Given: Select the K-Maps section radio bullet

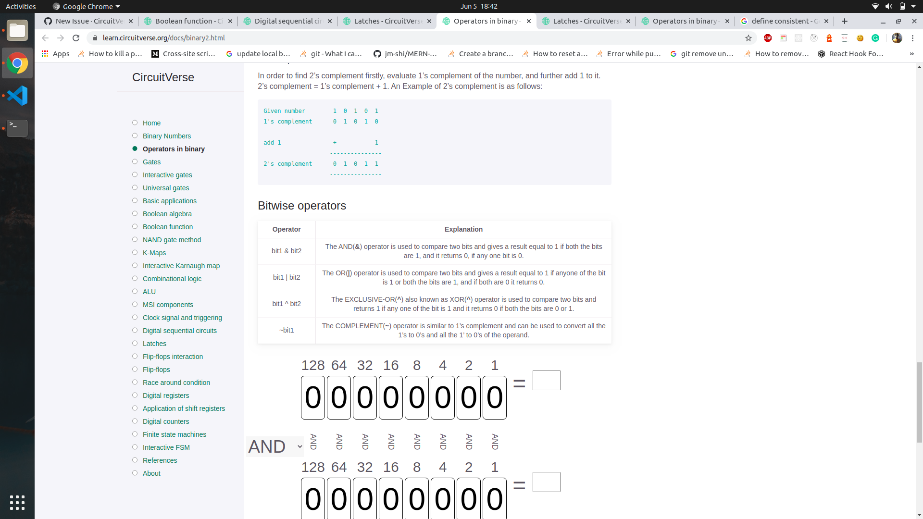Looking at the screenshot, I should 135,252.
